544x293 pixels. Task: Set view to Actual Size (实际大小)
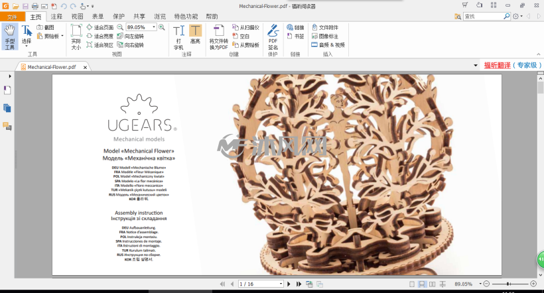pos(76,36)
